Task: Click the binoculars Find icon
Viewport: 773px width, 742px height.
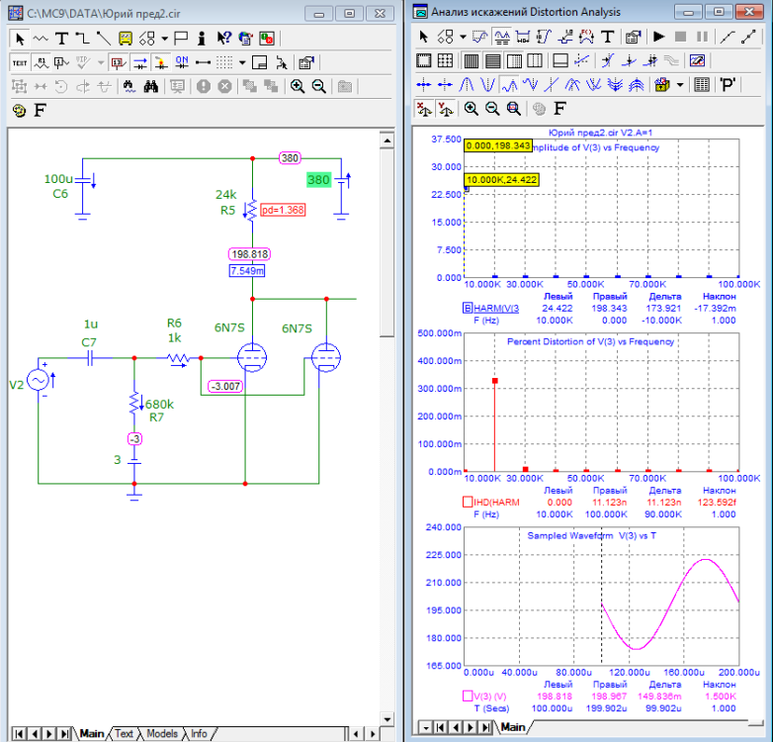Action: coord(151,86)
